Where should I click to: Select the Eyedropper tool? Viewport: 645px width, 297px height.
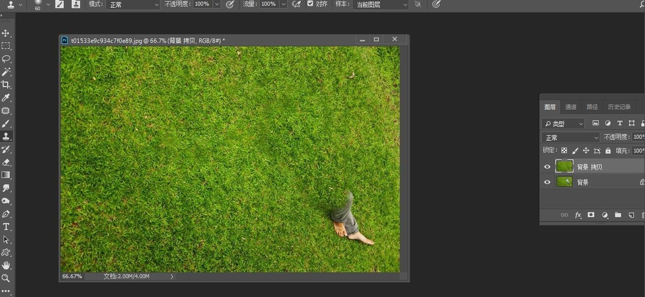click(x=6, y=97)
